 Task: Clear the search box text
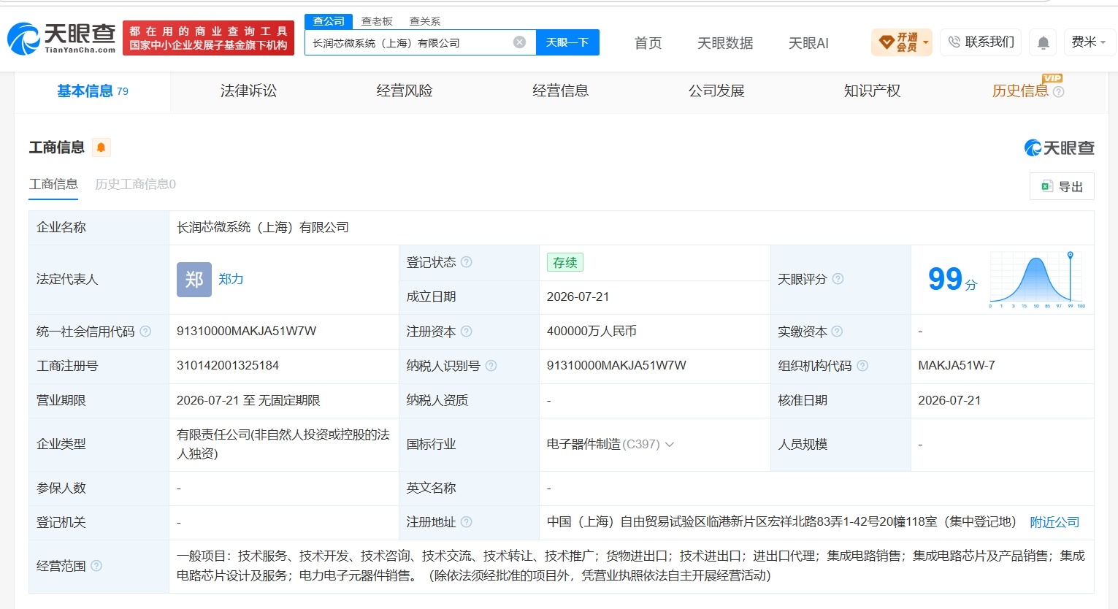(519, 42)
